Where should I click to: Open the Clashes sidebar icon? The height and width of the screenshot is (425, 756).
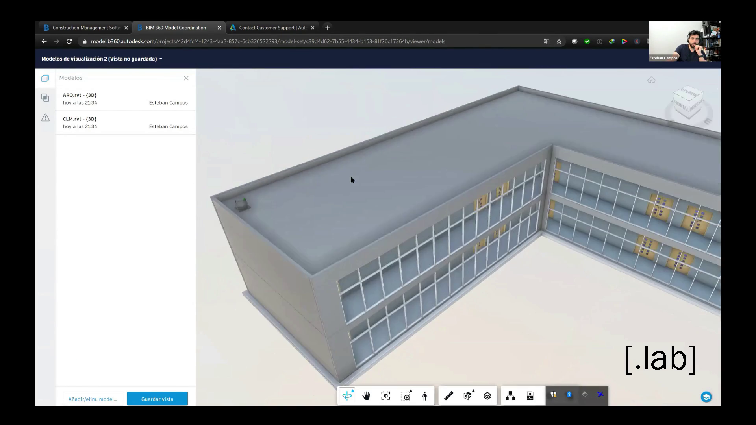tap(45, 98)
